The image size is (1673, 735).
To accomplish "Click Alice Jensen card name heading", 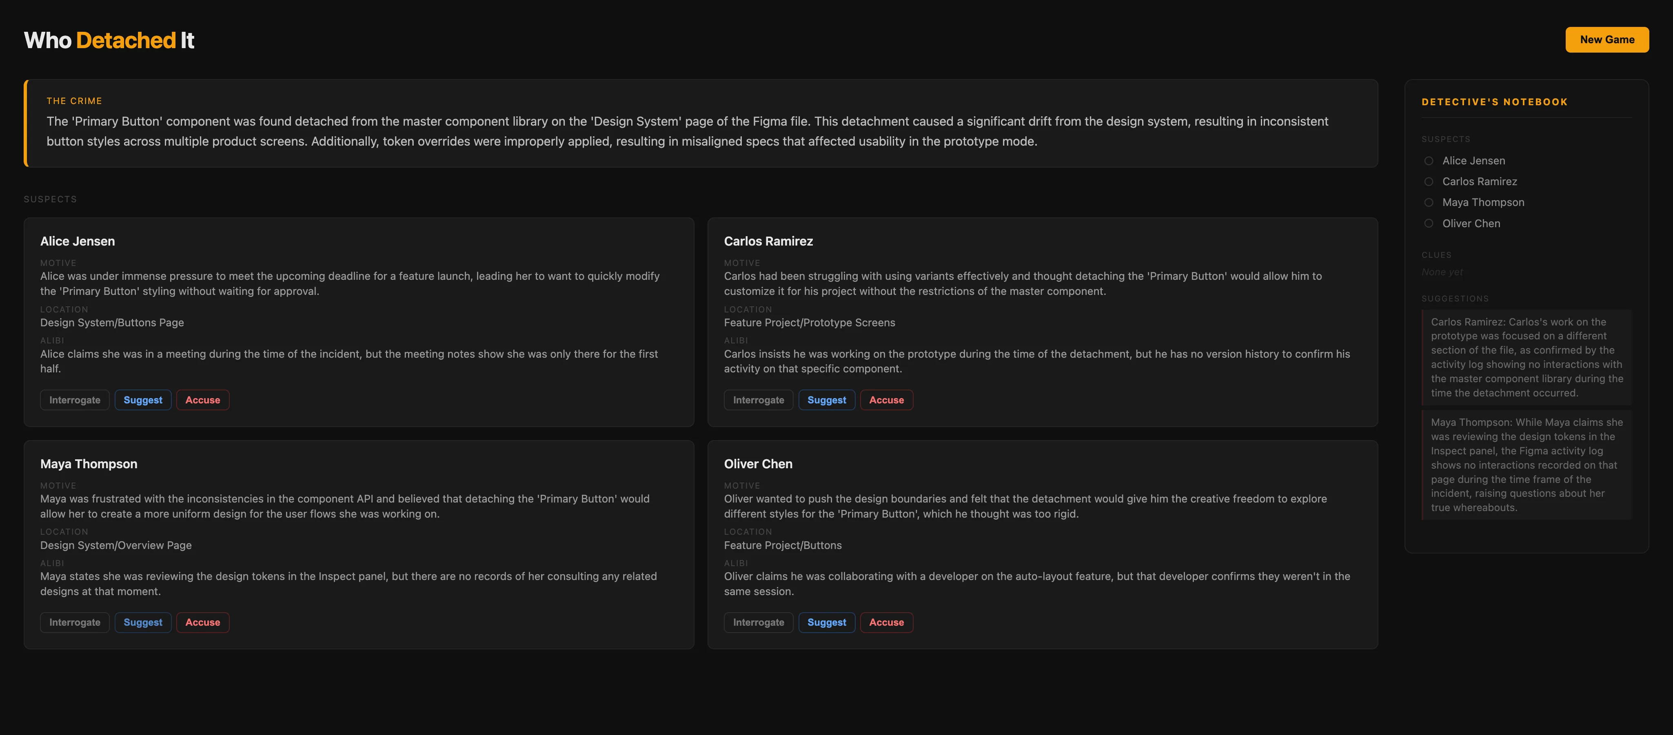I will (77, 241).
